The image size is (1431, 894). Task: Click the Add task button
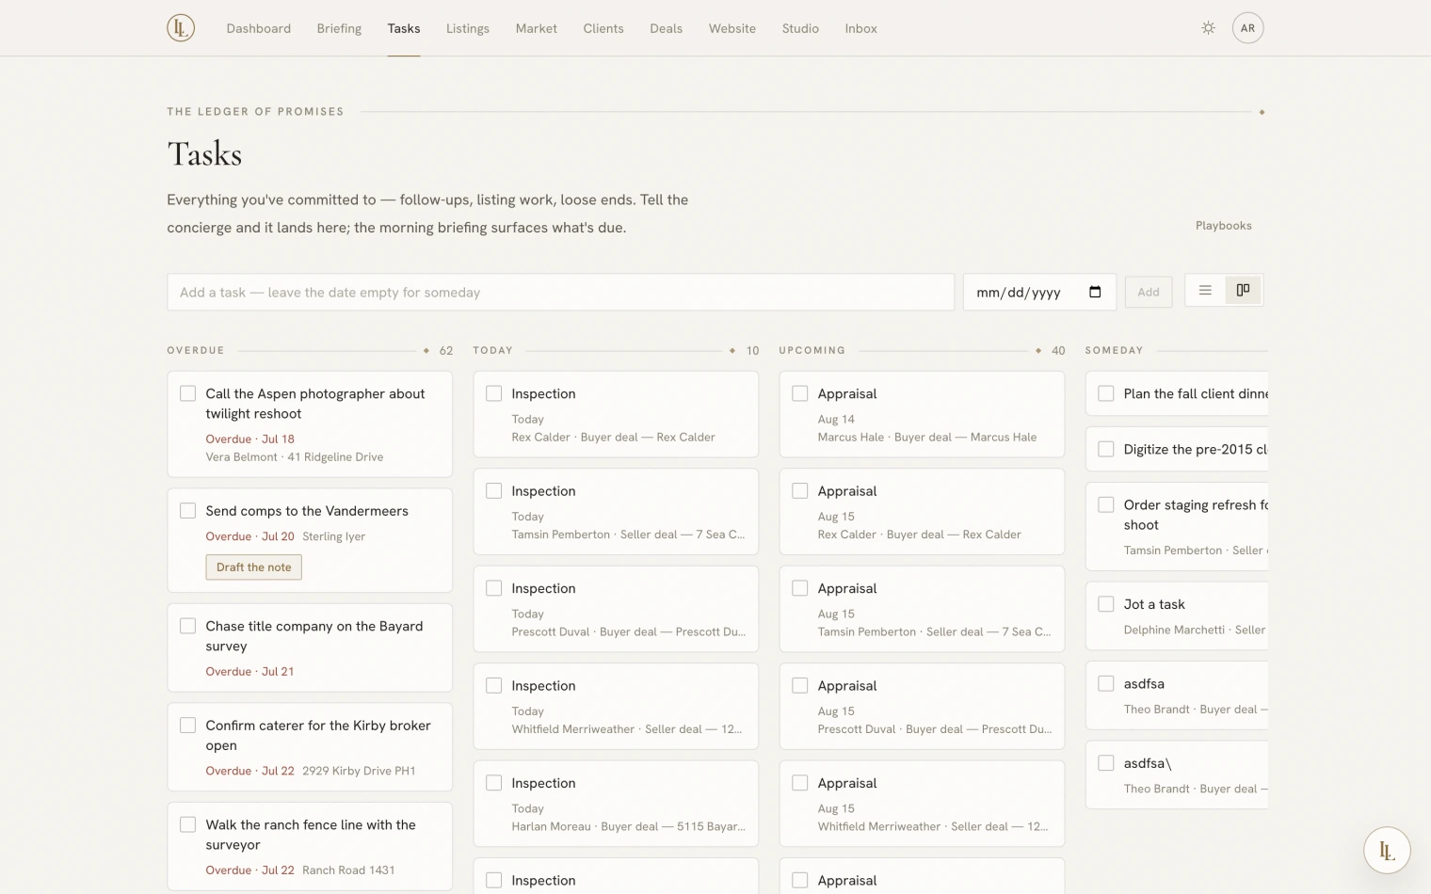(x=1149, y=292)
